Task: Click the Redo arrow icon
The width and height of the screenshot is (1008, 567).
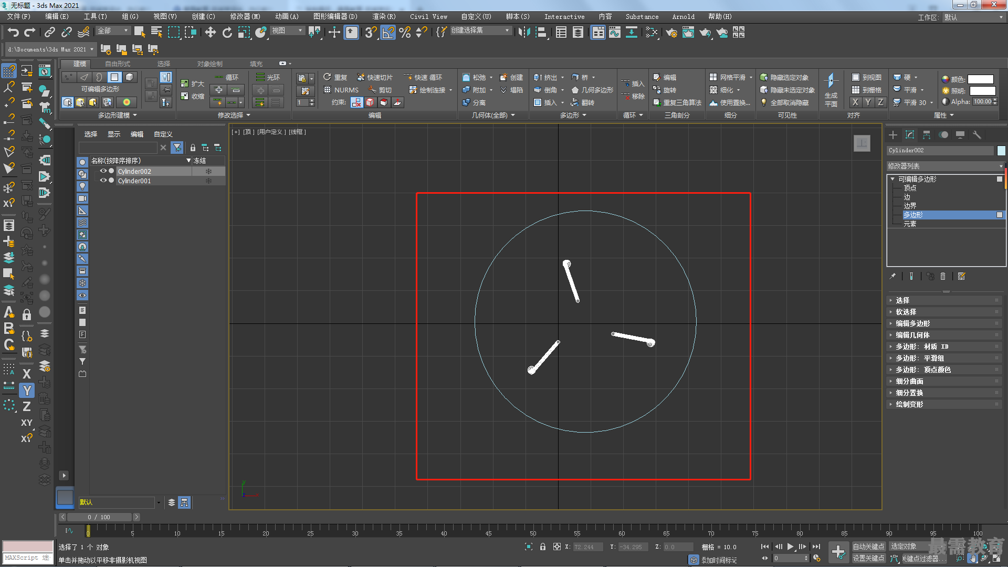Action: pyautogui.click(x=30, y=33)
